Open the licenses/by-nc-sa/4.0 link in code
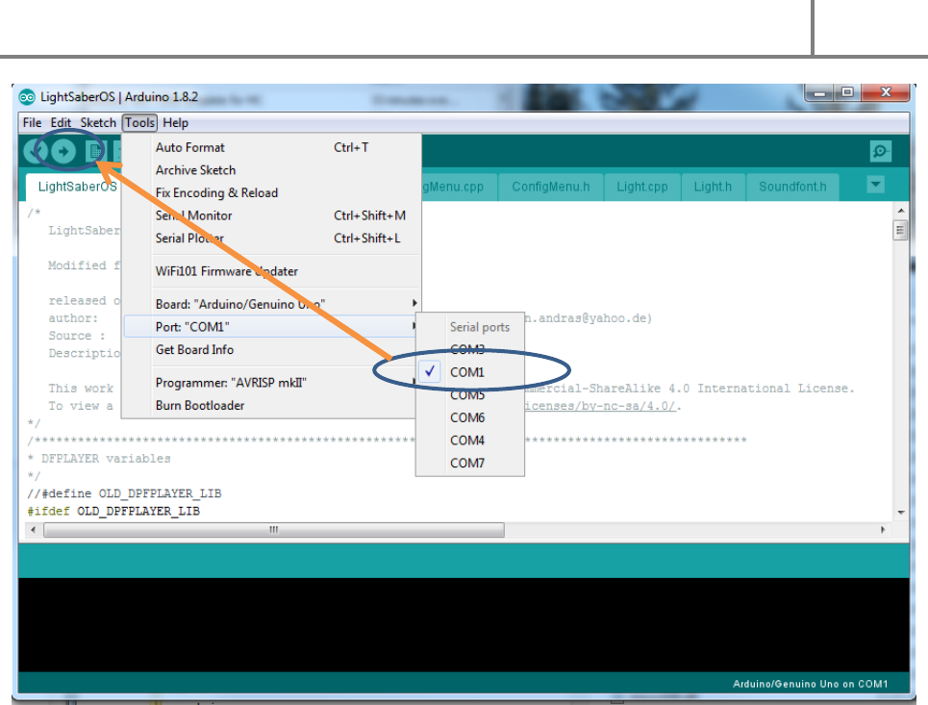 tap(599, 406)
